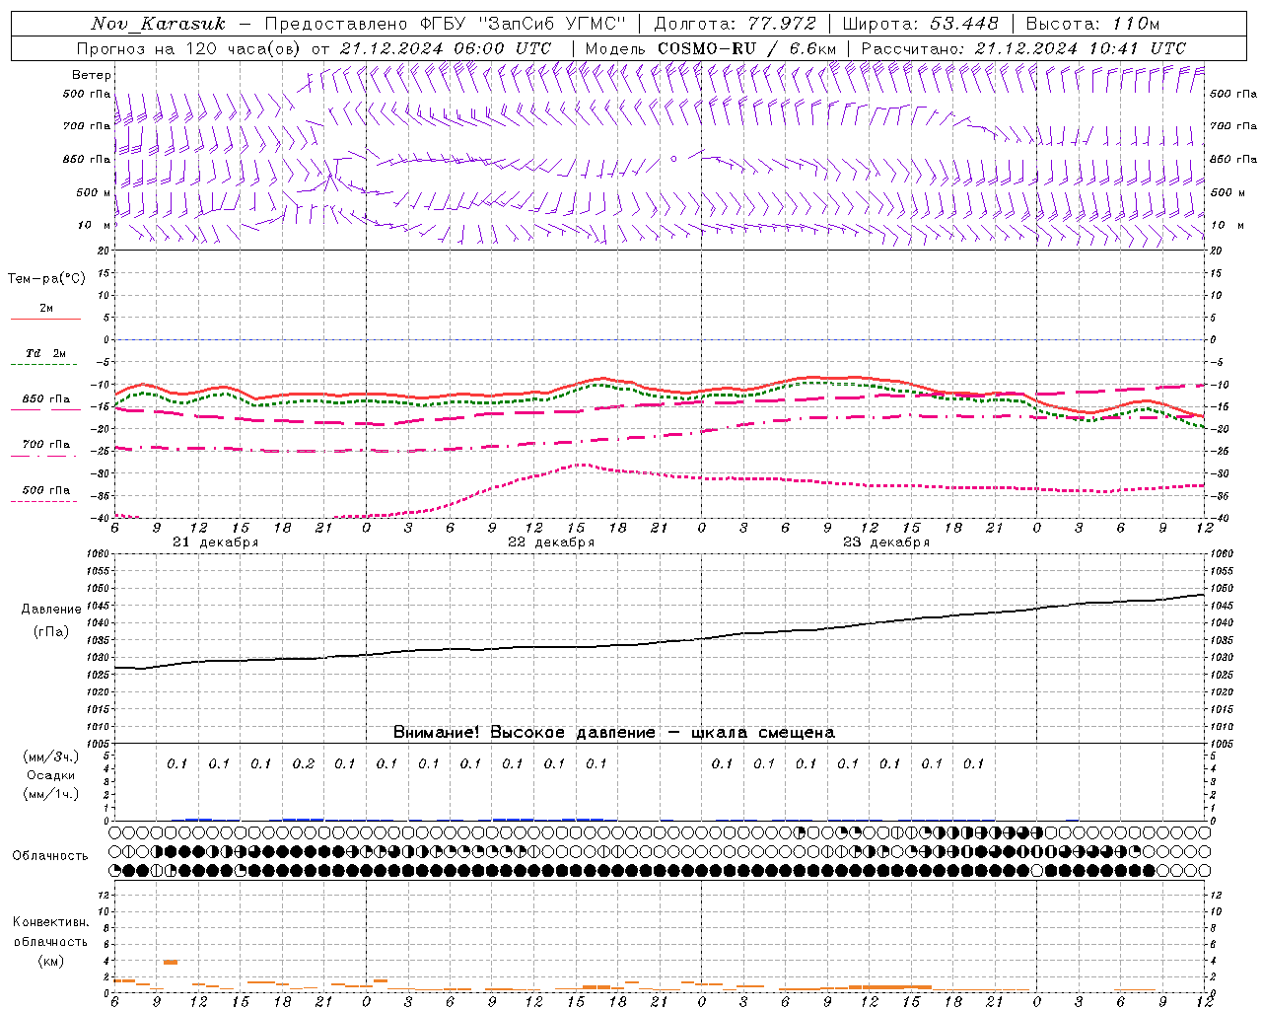Click the longitude value Долгота: 77.972
This screenshot has width=1262, height=1010.
pos(736,24)
